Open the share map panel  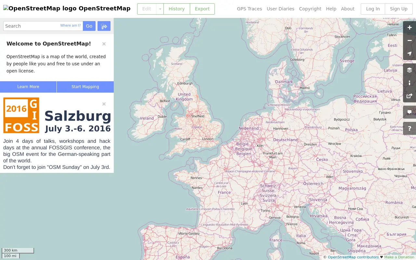409,96
